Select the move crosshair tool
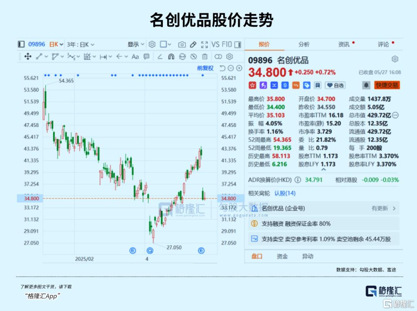Viewport: 417px width, 311px height. click(28, 56)
